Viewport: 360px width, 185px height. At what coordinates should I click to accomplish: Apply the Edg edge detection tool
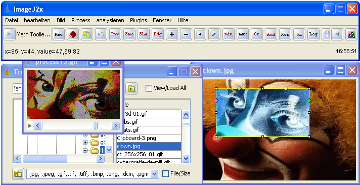coord(158,34)
